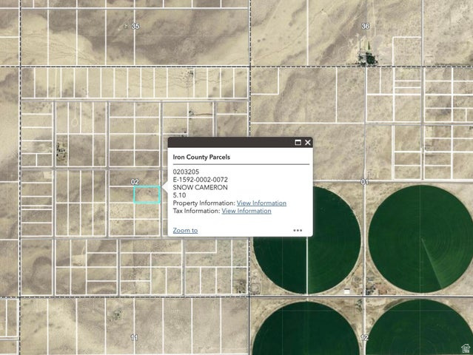
Task: Click the house watermark logo
Action: click(465, 348)
